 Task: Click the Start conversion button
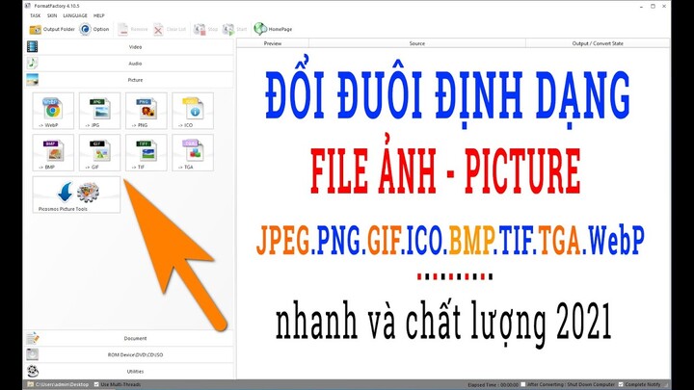pos(234,29)
